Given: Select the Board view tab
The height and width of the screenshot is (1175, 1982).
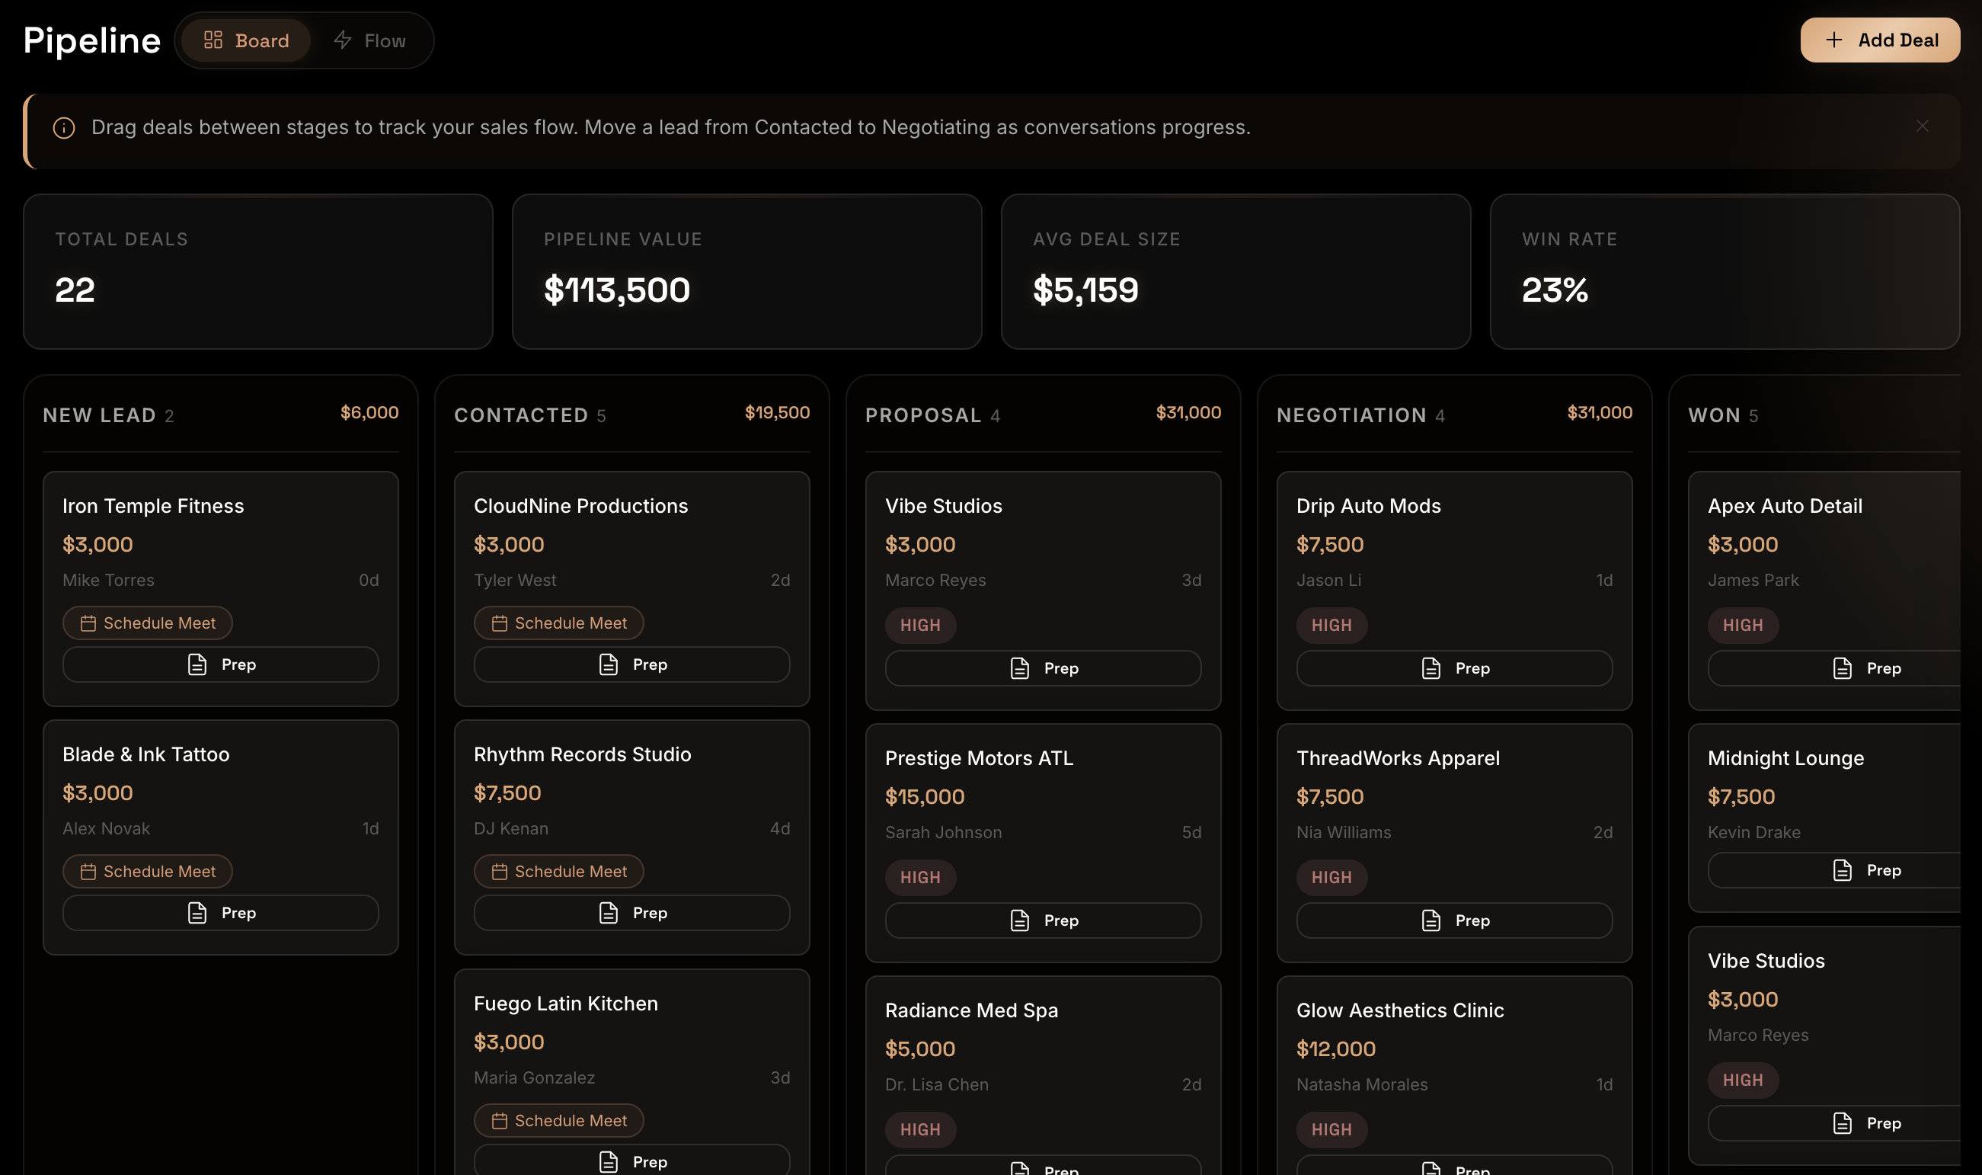Looking at the screenshot, I should click(x=246, y=40).
